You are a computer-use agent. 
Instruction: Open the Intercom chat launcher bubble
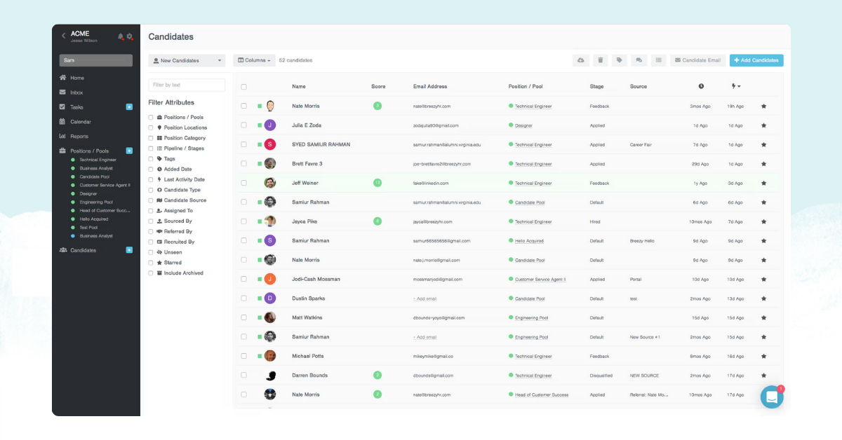point(771,397)
